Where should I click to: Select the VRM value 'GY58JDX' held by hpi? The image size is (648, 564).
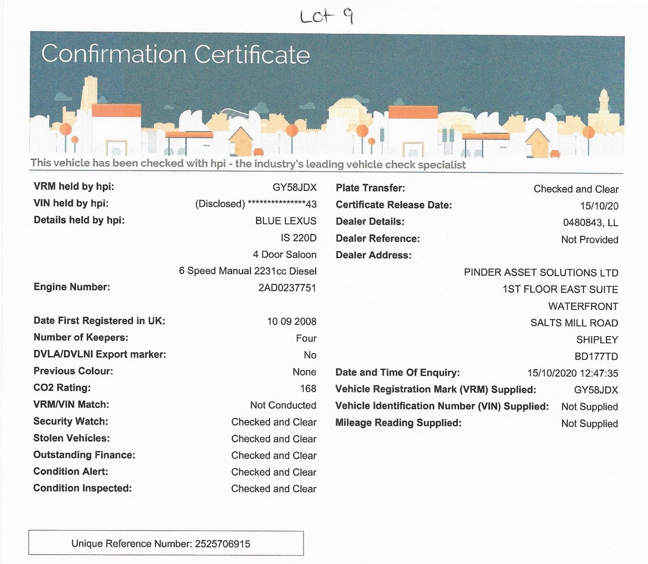[x=295, y=187]
